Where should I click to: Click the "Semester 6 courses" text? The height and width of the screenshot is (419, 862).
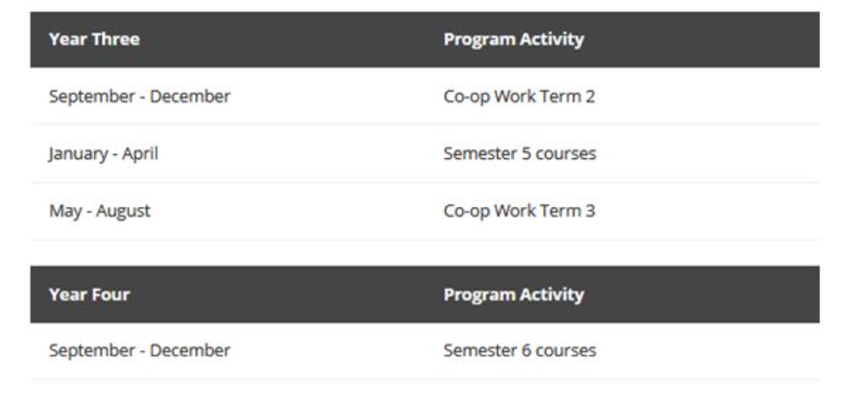point(520,351)
